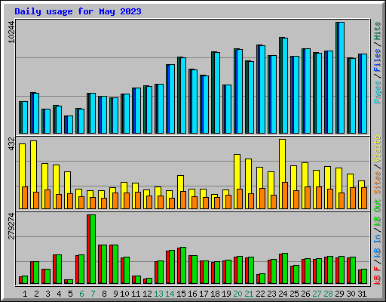Click day label 15 on x-axis
The width and height of the screenshot is (386, 302).
181,294
